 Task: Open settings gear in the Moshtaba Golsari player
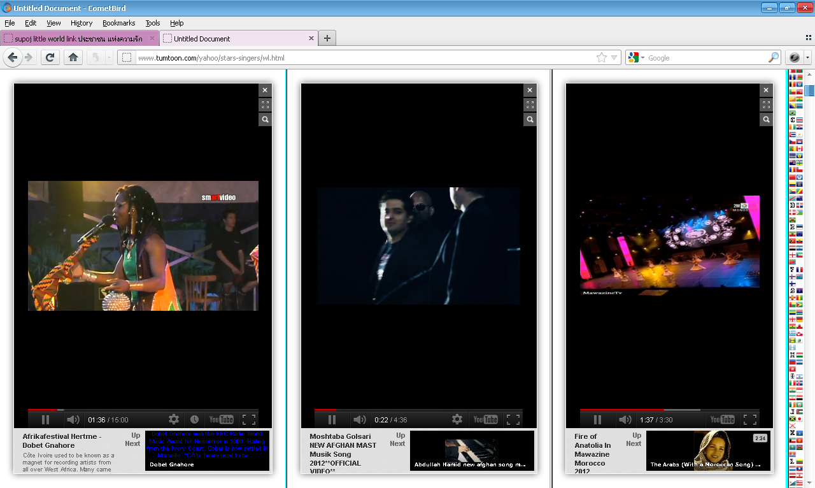[457, 419]
